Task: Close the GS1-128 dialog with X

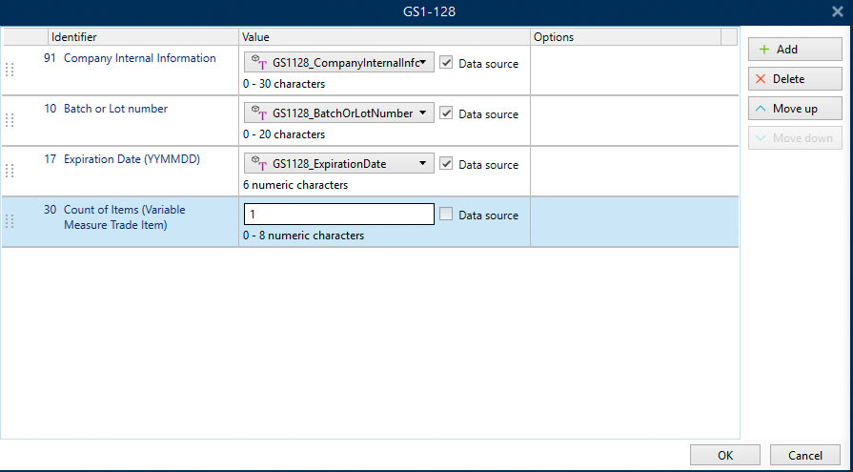Action: (x=837, y=11)
